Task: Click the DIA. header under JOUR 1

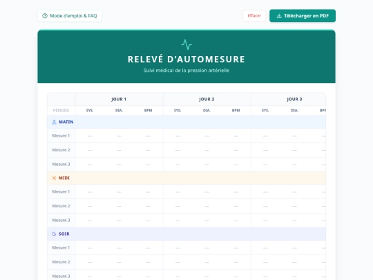Action: pyautogui.click(x=119, y=111)
